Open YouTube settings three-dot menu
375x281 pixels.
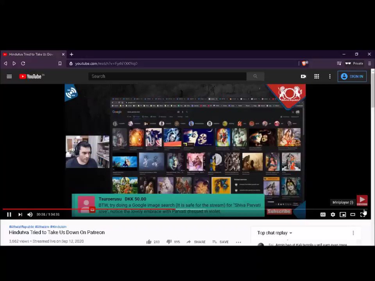point(330,76)
